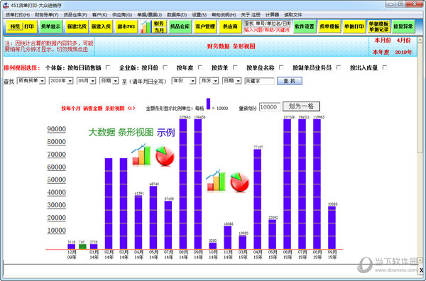Open 客户管理 customer management
Screen dimensions: 426x281
205,26
